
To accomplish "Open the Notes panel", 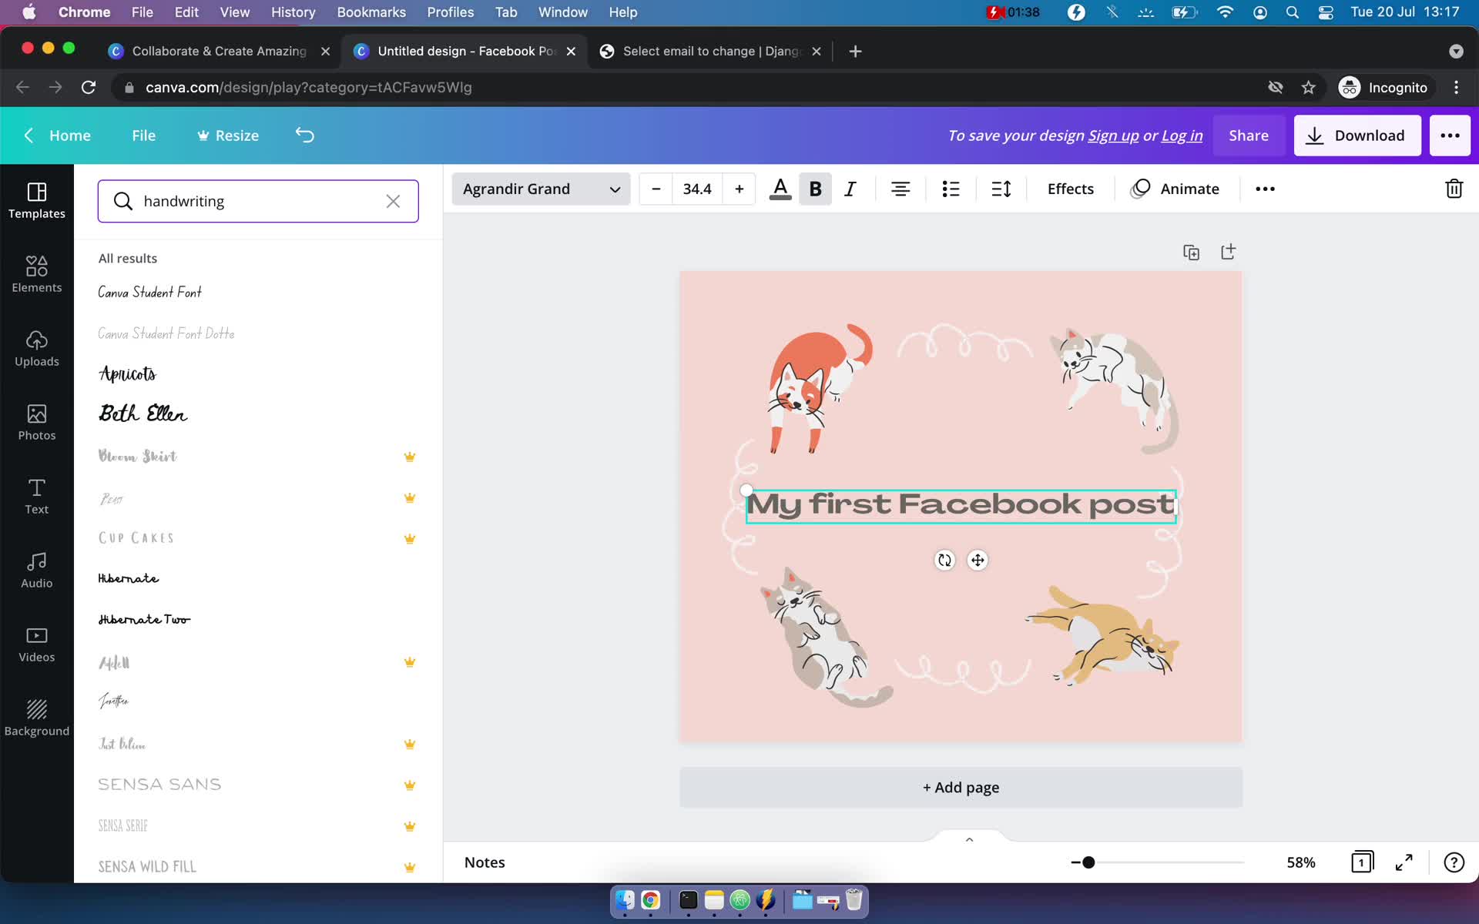I will pos(485,862).
